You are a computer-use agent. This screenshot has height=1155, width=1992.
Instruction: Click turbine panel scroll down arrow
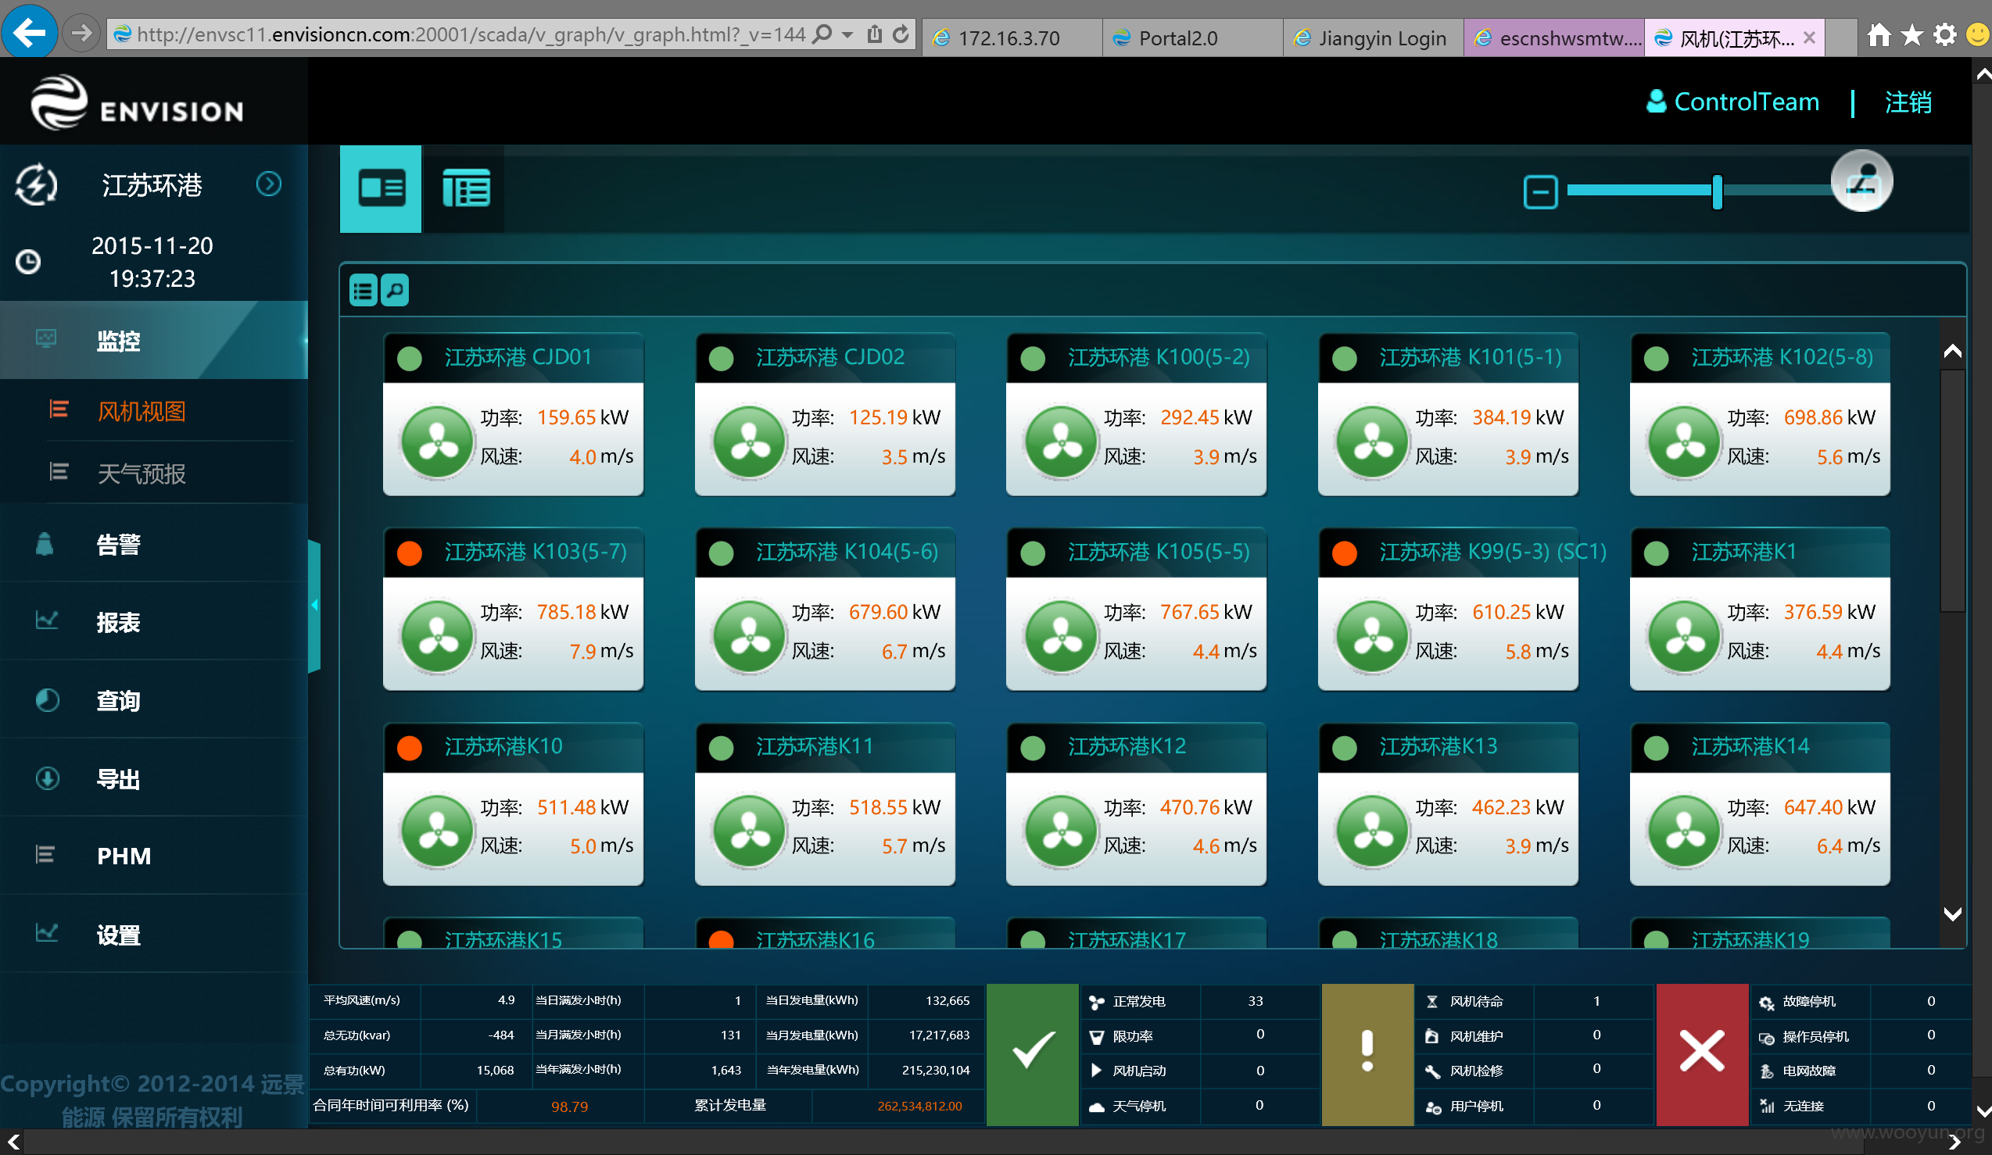click(1951, 914)
